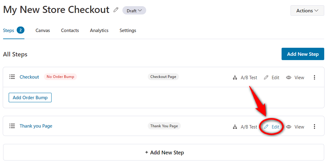Open three-dot menu for Checkout step

pos(315,78)
